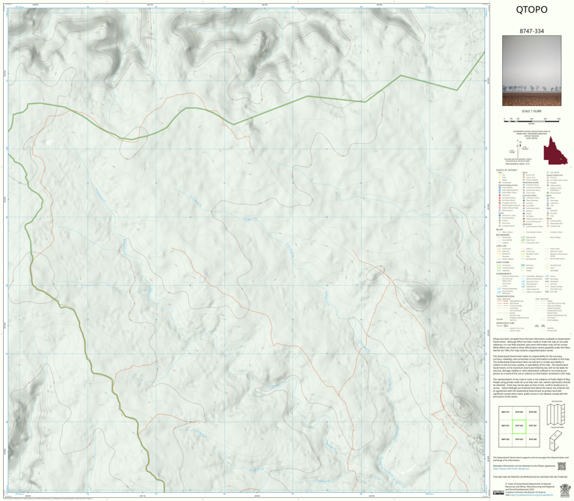The height and width of the screenshot is (501, 574).
Task: Click the Queensland Government coat of arms
Action: click(565, 489)
